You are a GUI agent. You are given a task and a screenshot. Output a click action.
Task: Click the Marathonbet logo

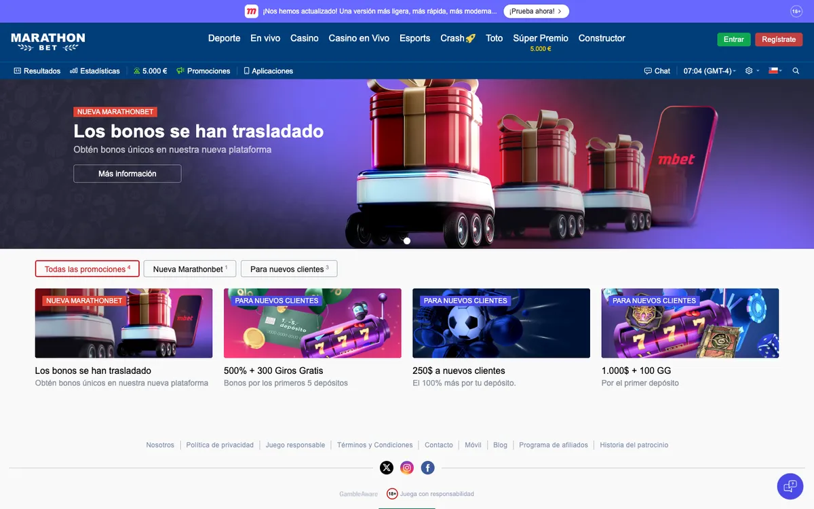tap(48, 42)
